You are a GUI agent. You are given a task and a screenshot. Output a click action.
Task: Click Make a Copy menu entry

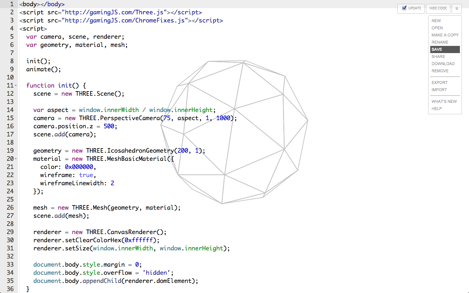[445, 35]
